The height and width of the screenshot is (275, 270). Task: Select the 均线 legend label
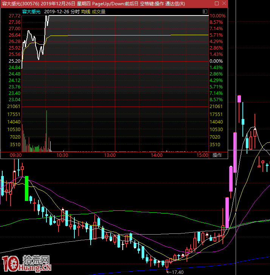[85, 12]
